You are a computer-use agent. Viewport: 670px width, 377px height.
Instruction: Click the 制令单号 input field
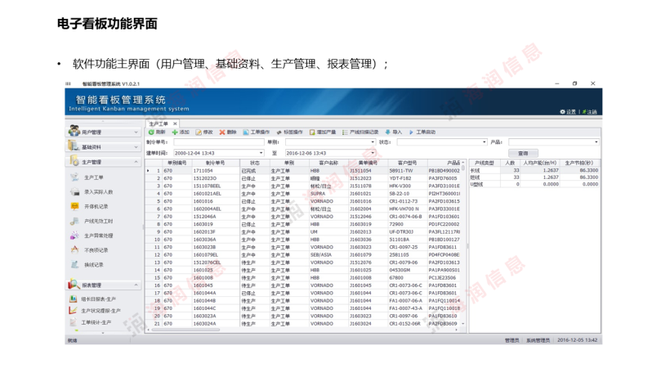click(x=219, y=142)
